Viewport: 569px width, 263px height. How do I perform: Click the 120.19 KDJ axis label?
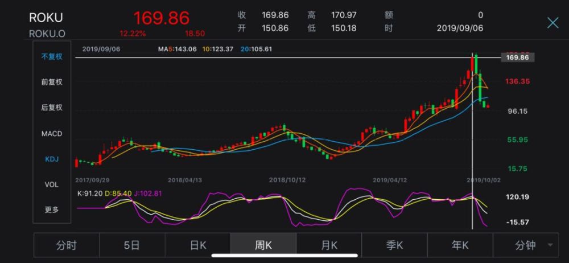pyautogui.click(x=517, y=197)
